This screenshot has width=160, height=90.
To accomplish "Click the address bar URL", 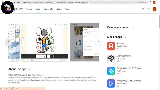I will tap(53, 2).
